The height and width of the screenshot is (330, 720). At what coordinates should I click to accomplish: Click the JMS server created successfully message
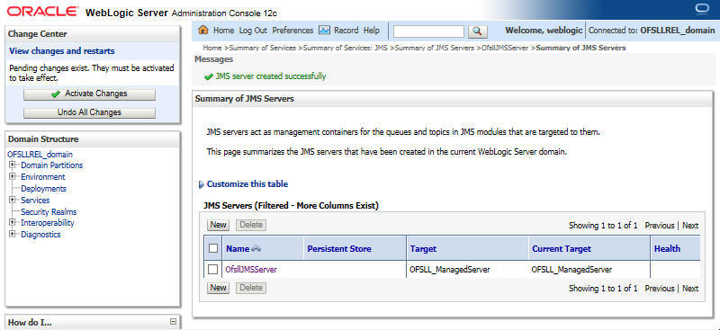point(271,76)
